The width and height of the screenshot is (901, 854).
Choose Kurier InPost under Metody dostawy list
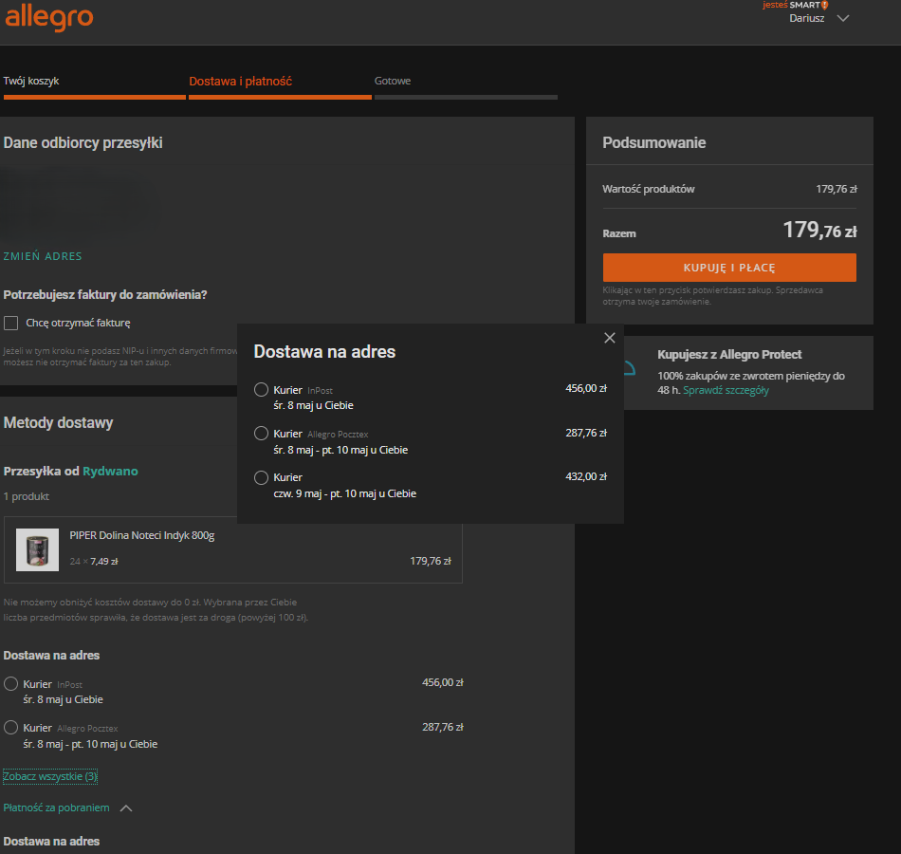11,684
